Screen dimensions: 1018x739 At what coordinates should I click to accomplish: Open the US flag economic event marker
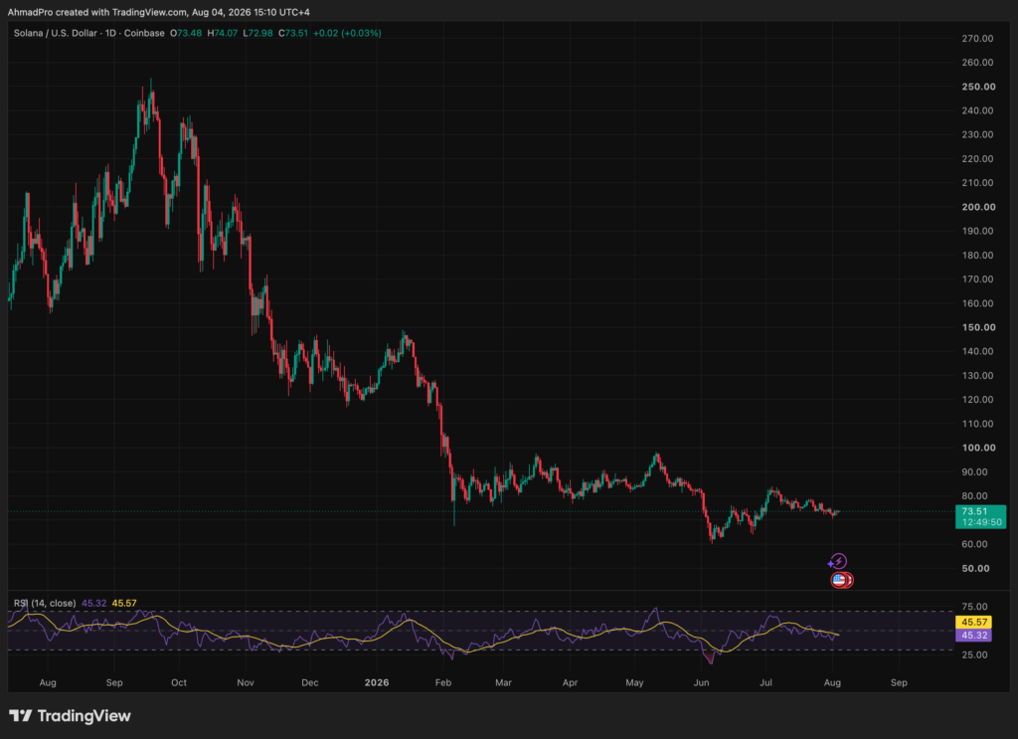pos(839,580)
